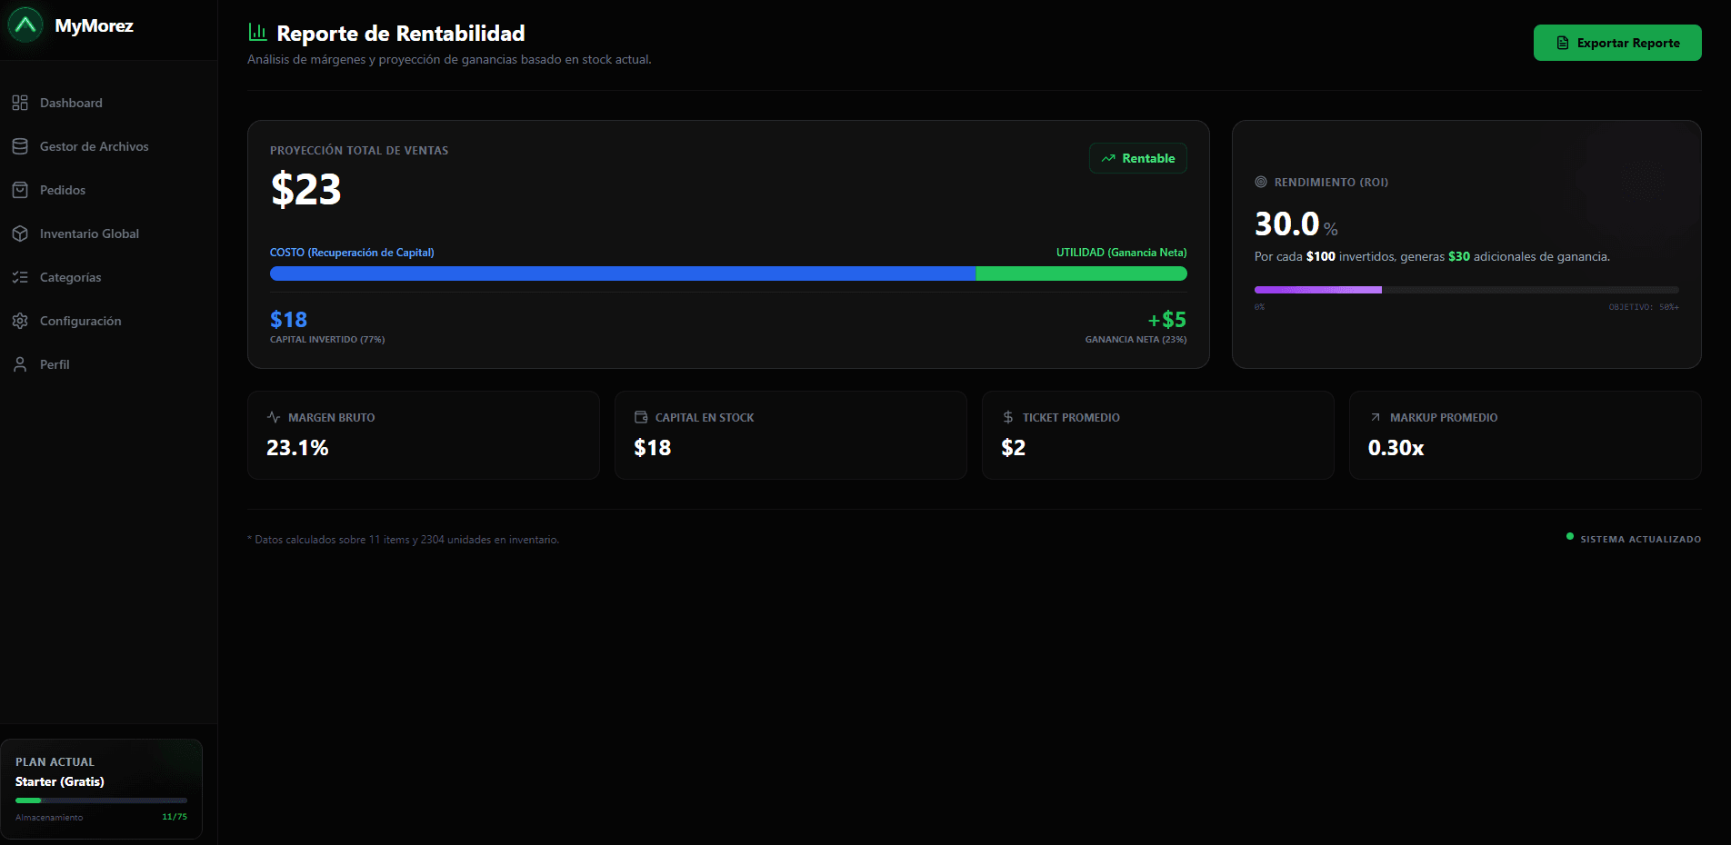
Task: Open the Configuración menu entry
Action: [80, 320]
